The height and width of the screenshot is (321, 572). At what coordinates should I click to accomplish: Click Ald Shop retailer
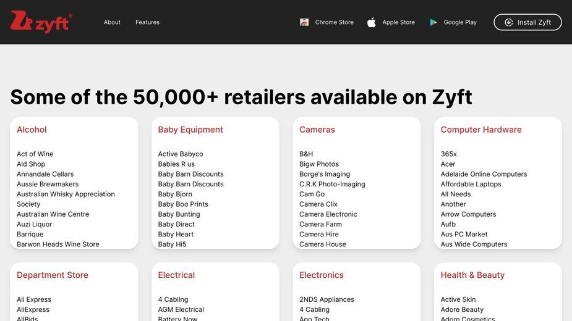[31, 164]
